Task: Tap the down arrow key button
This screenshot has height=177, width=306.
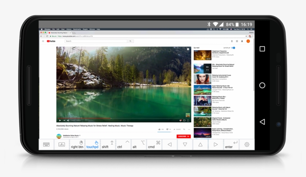Action: [185, 145]
